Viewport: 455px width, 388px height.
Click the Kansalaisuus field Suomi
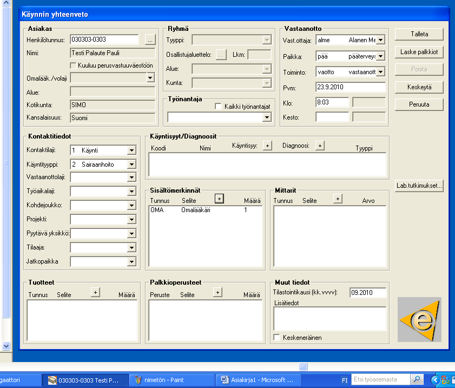[x=113, y=118]
